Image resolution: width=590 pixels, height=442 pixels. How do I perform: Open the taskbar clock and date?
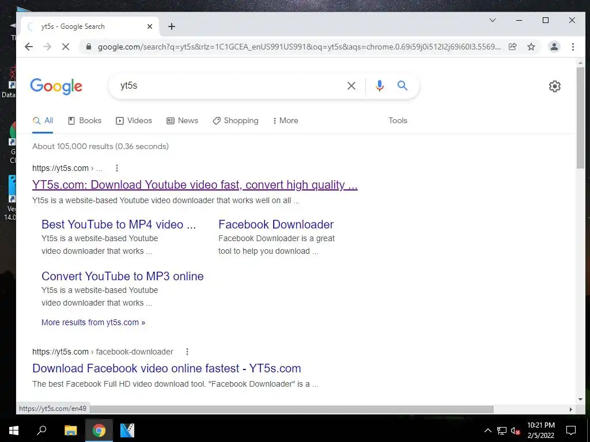coord(540,430)
